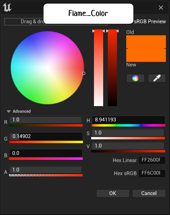The image size is (170, 215).
Task: Pick a color on the hue wheel
Action: 47,68
